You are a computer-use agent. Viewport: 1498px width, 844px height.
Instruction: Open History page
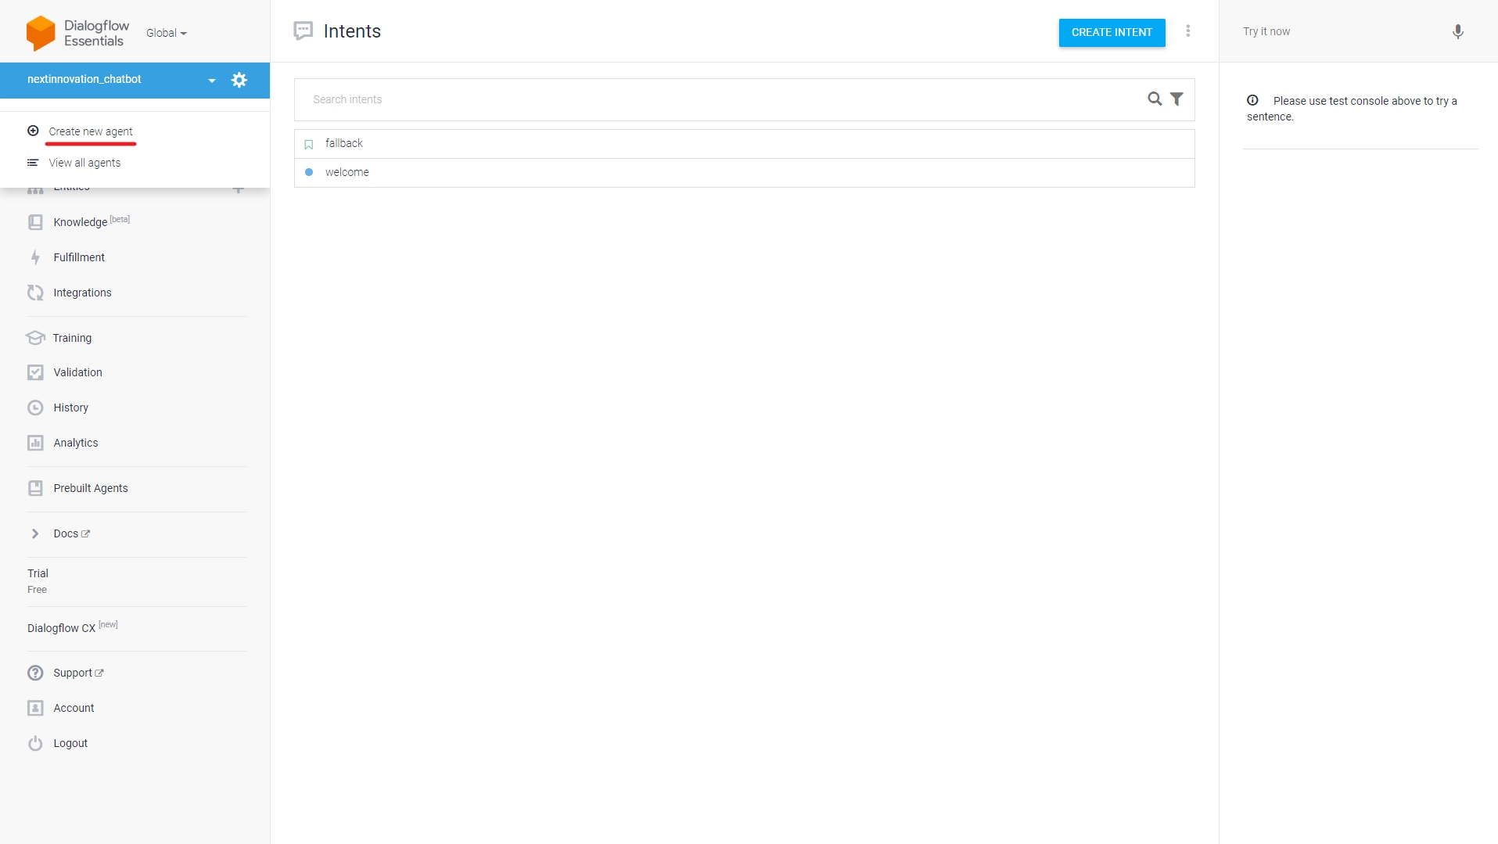[70, 408]
